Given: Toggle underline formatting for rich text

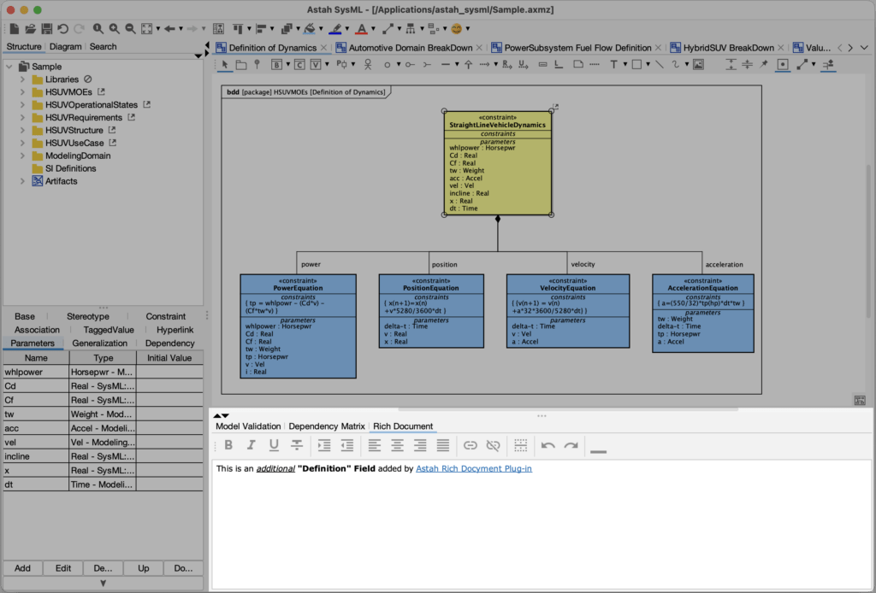Looking at the screenshot, I should coord(273,444).
